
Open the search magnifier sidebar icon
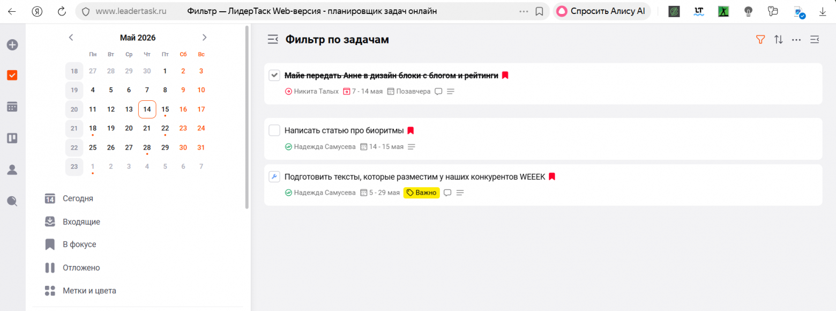pos(12,201)
